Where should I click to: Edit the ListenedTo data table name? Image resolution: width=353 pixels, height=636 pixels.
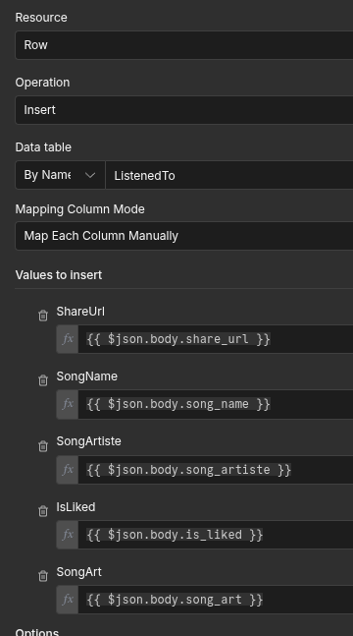pyautogui.click(x=229, y=175)
